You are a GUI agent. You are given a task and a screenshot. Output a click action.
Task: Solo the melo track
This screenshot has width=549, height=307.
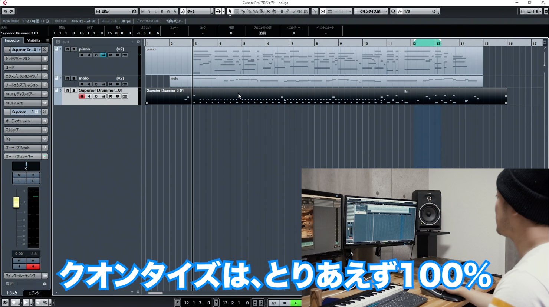[73, 78]
